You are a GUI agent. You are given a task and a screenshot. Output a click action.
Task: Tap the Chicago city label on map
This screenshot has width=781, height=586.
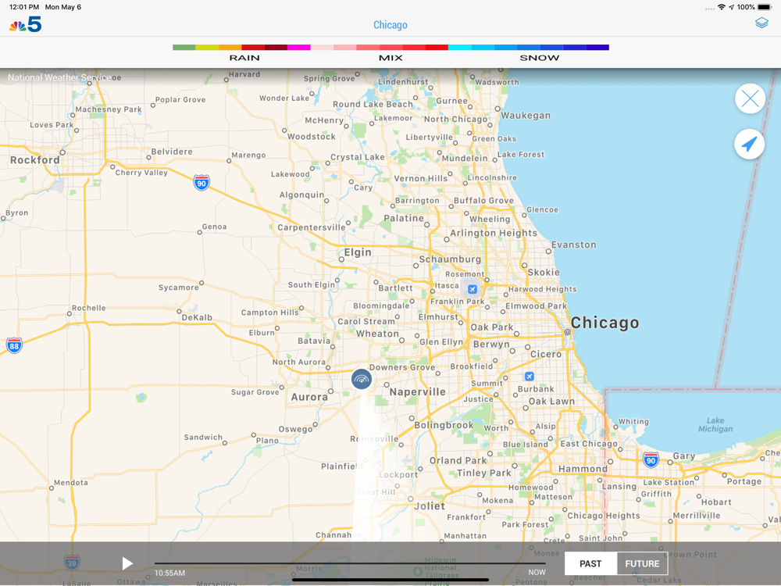(604, 323)
